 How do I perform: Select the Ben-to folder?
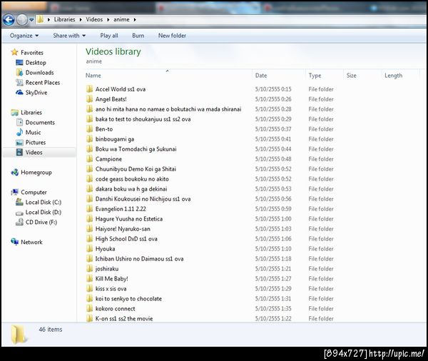coord(104,129)
